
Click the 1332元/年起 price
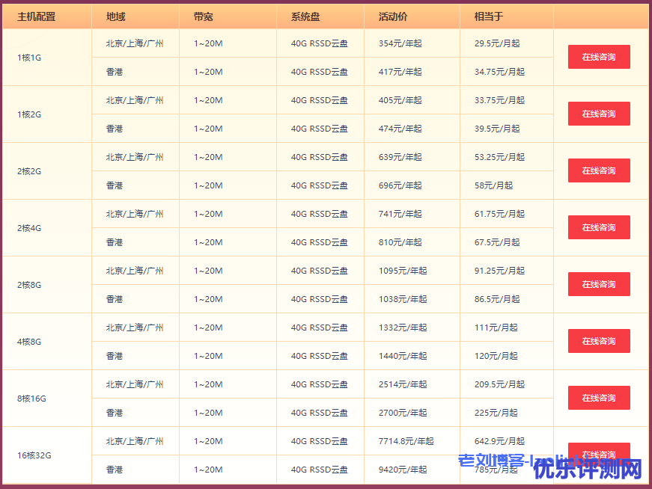(403, 327)
